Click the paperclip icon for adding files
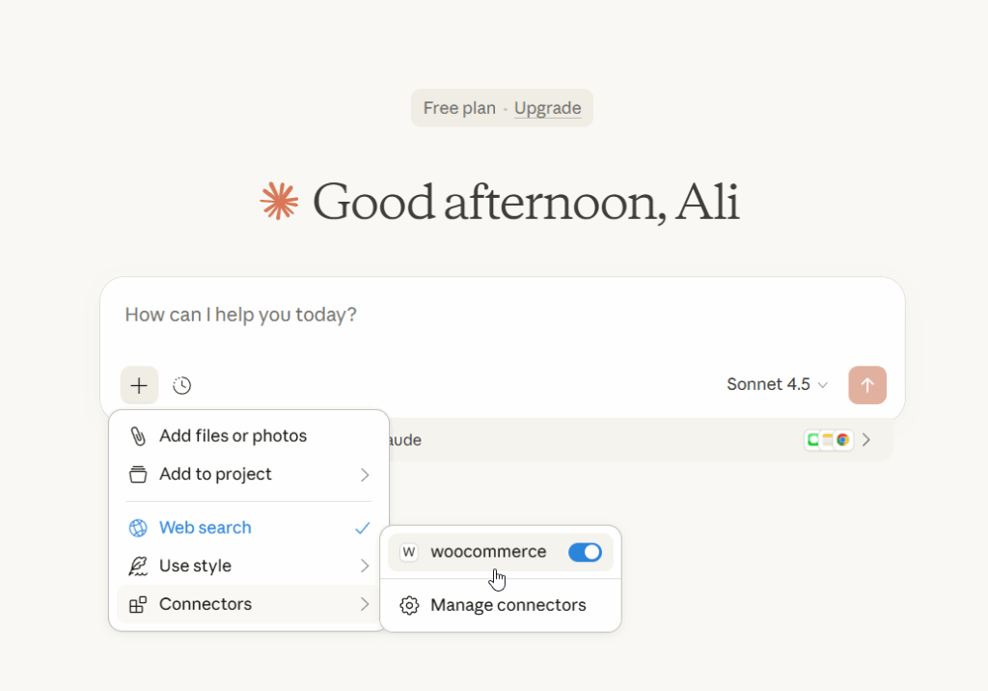The height and width of the screenshot is (691, 988). click(138, 436)
